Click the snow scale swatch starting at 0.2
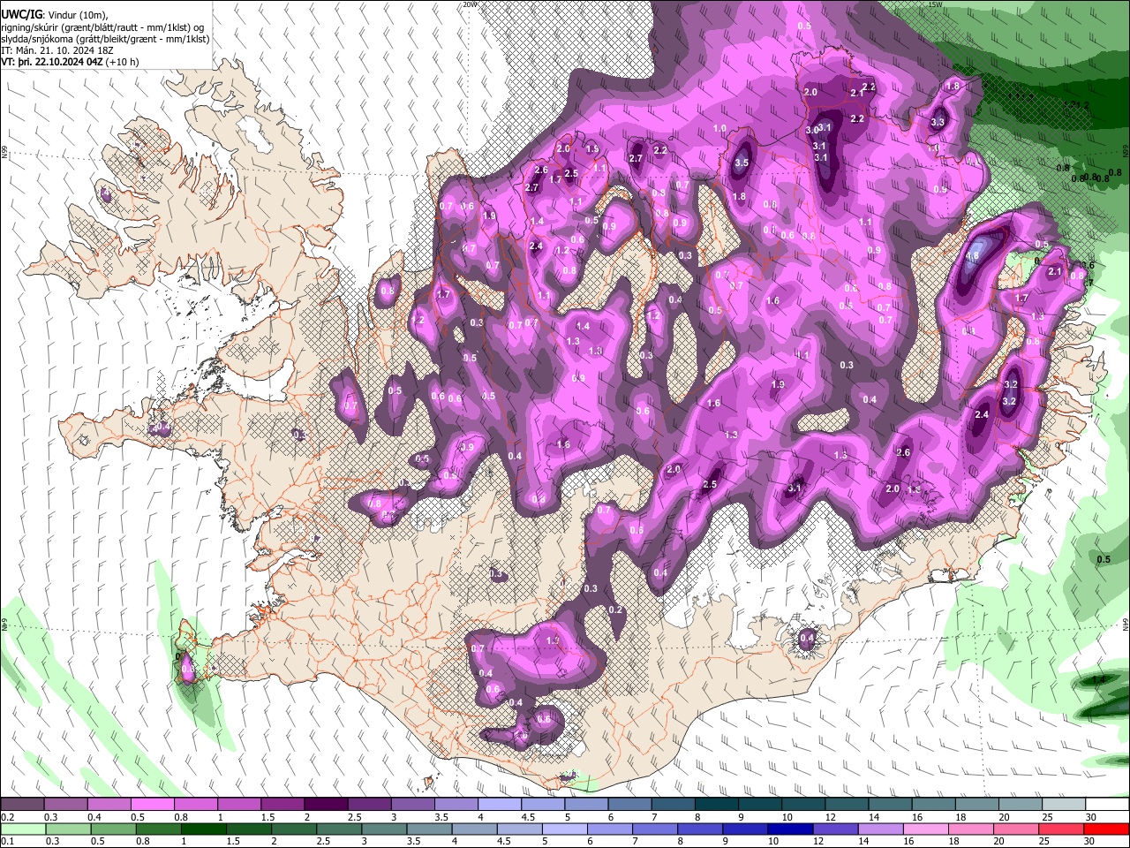The height and width of the screenshot is (848, 1130). (x=23, y=805)
